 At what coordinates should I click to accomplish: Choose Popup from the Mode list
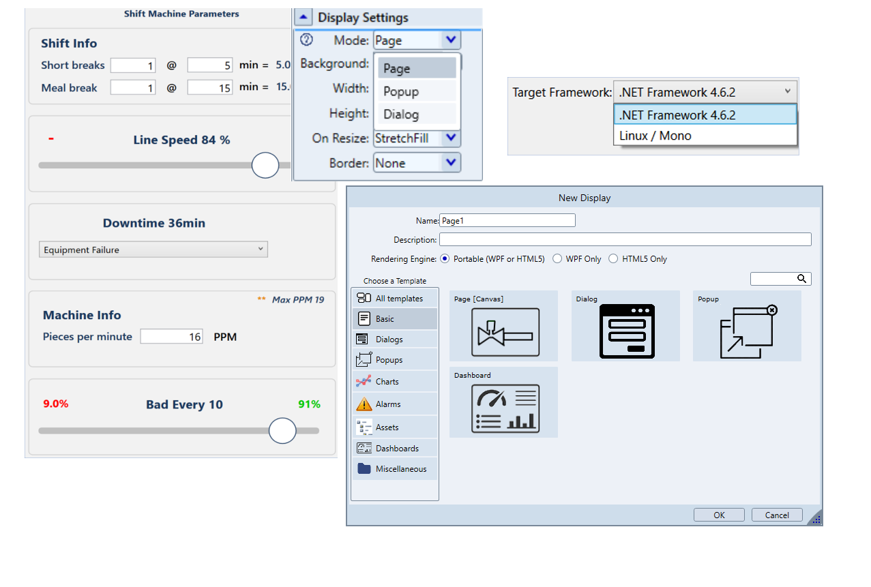coord(401,92)
